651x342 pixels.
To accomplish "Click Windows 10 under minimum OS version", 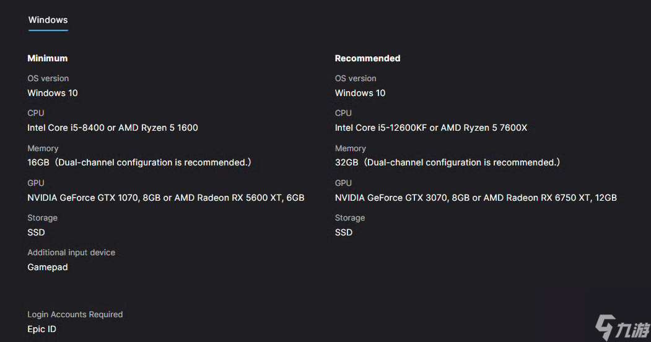I will [53, 93].
